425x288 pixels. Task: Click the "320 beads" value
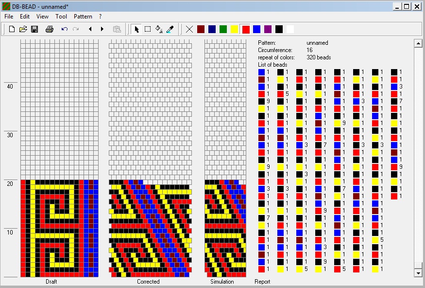319,57
